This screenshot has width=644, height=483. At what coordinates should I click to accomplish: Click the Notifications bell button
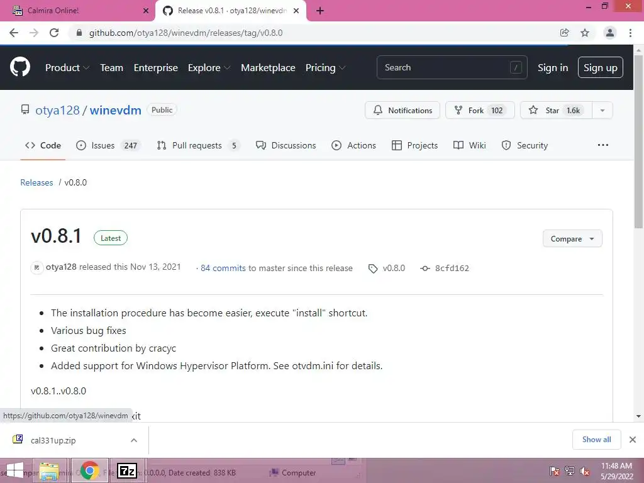402,110
